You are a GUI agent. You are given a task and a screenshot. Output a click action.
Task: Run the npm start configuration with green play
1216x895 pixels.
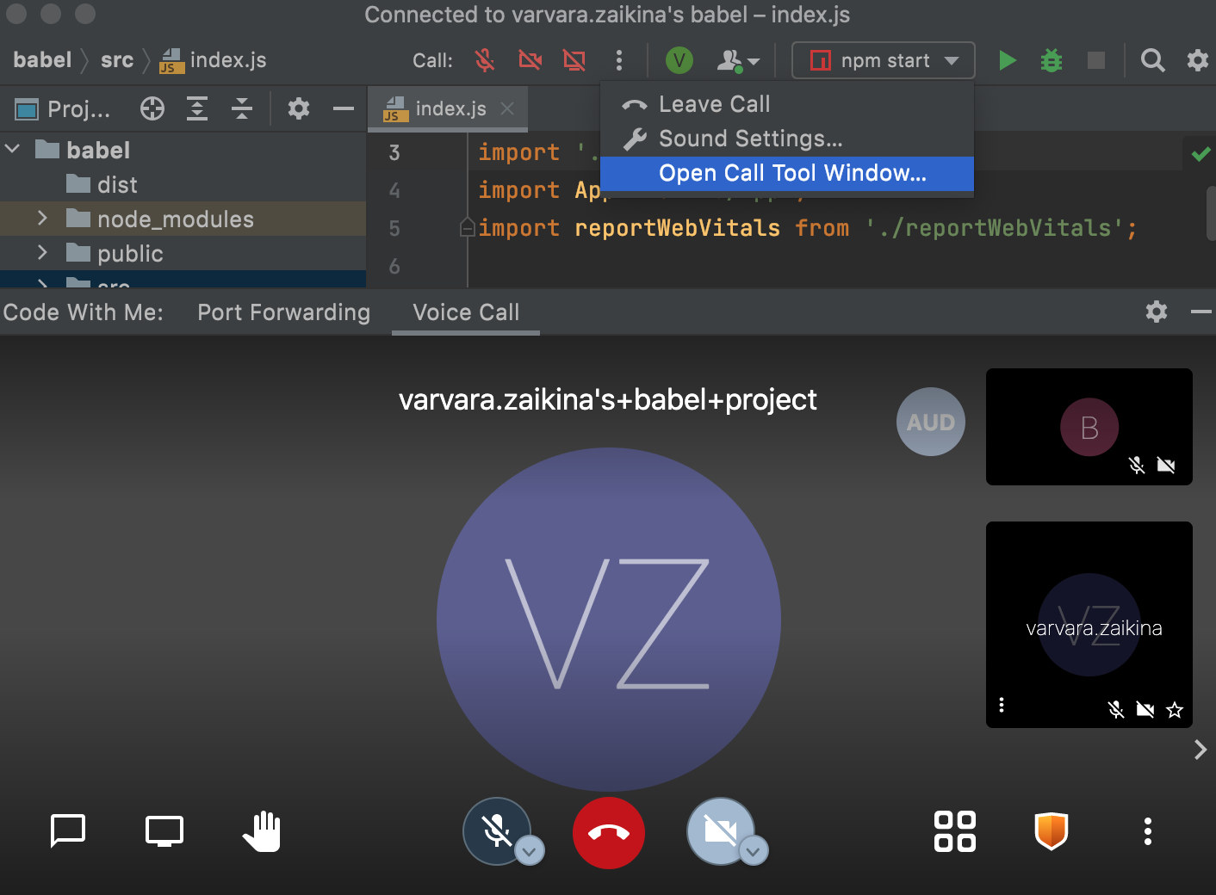(x=1007, y=60)
